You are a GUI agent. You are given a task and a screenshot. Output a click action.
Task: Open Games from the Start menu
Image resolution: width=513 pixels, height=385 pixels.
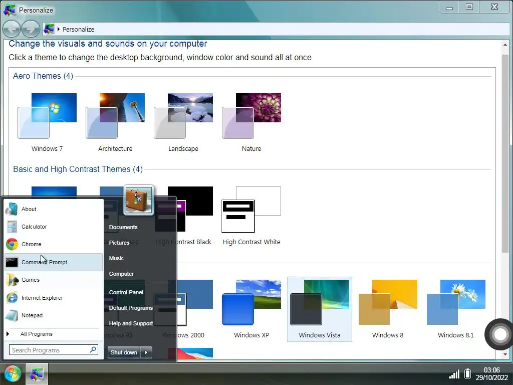[x=53, y=280]
